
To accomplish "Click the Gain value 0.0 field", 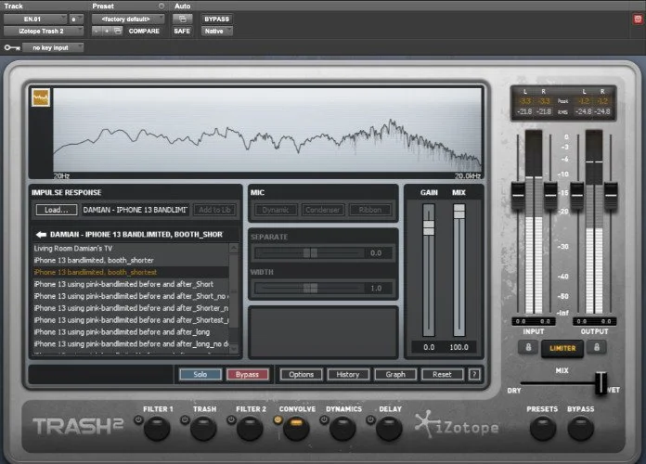I will 429,347.
